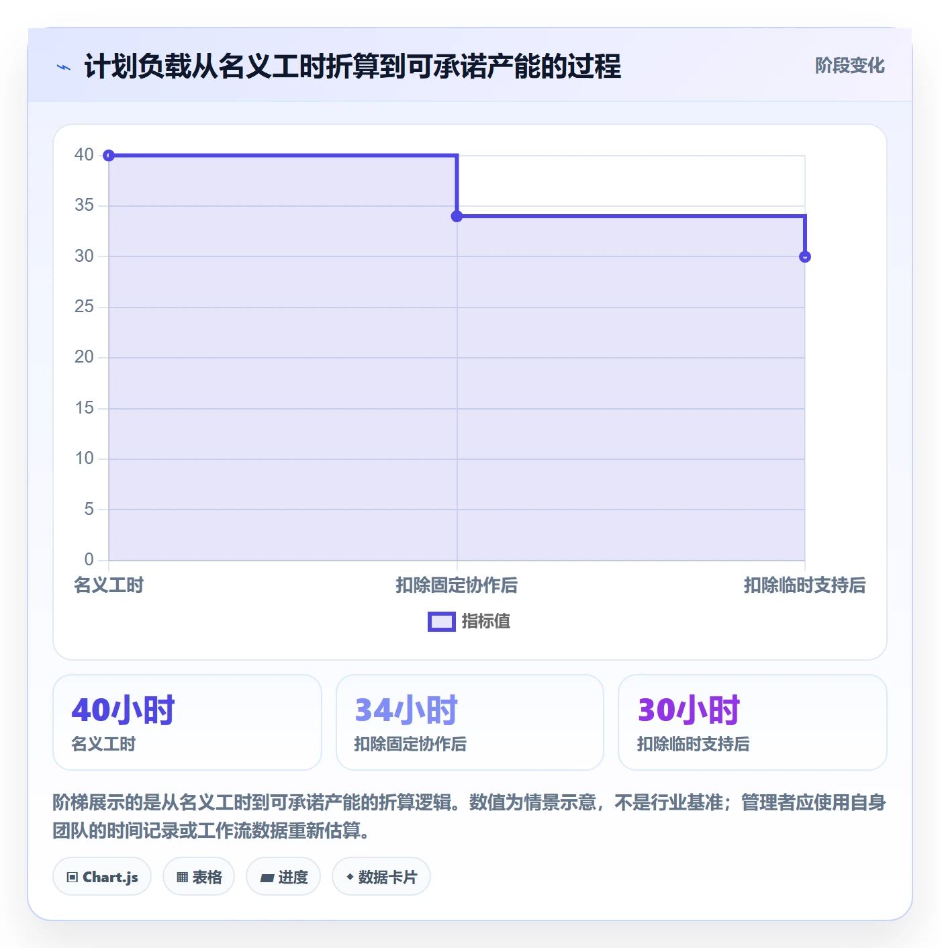
Task: Click the Chart.js tag
Action: (102, 877)
